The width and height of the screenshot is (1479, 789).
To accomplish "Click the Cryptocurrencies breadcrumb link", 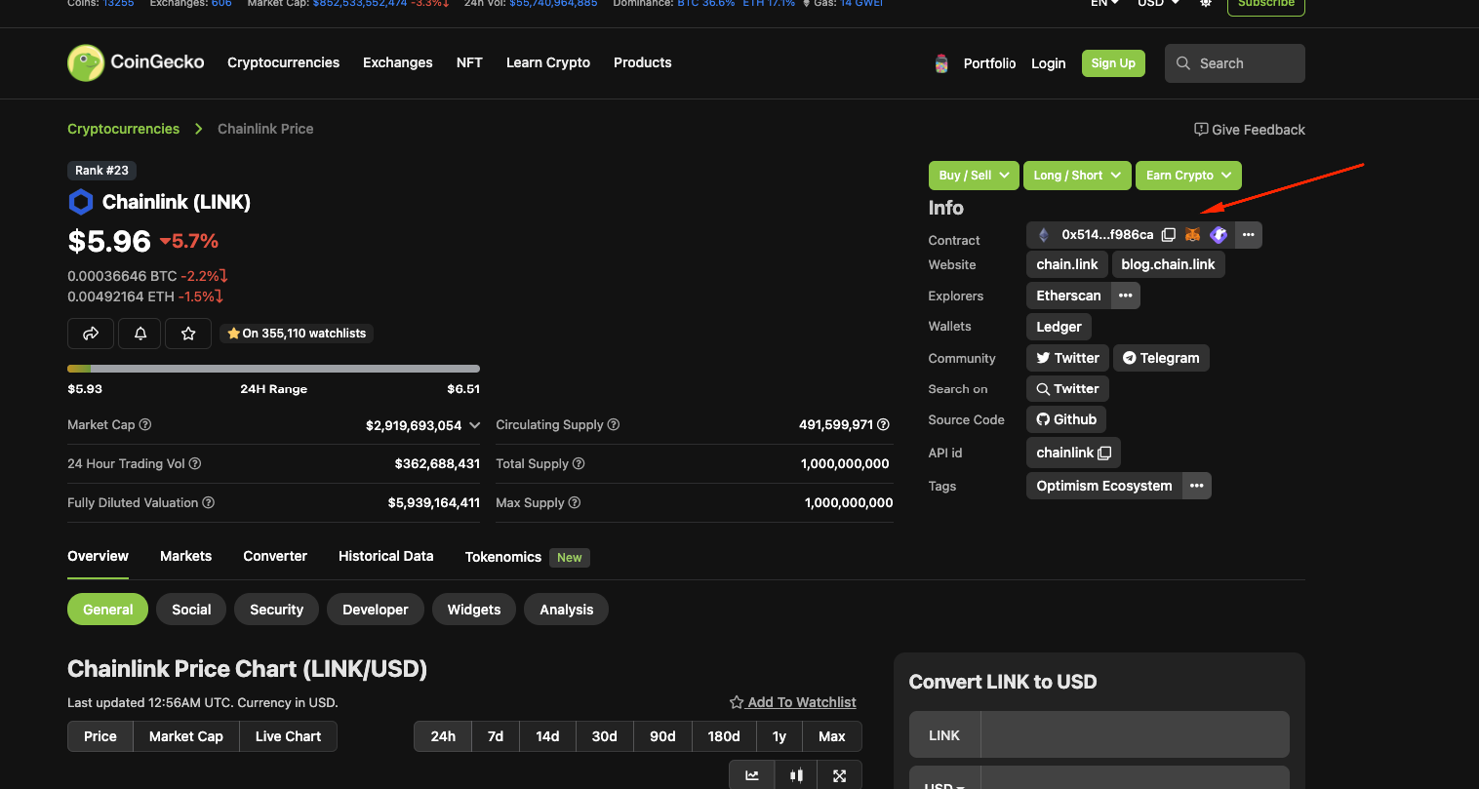I will 123,129.
